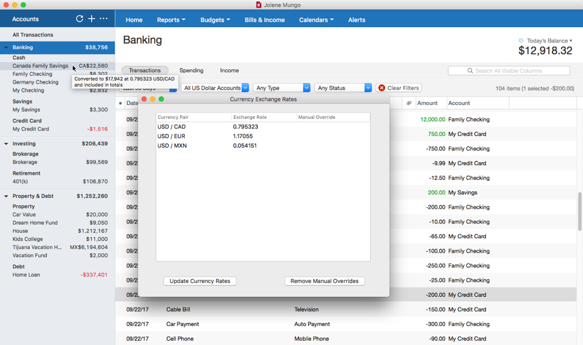The height and width of the screenshot is (345, 583).
Task: Select the USD / MXN exchange rate row
Action: pos(263,146)
